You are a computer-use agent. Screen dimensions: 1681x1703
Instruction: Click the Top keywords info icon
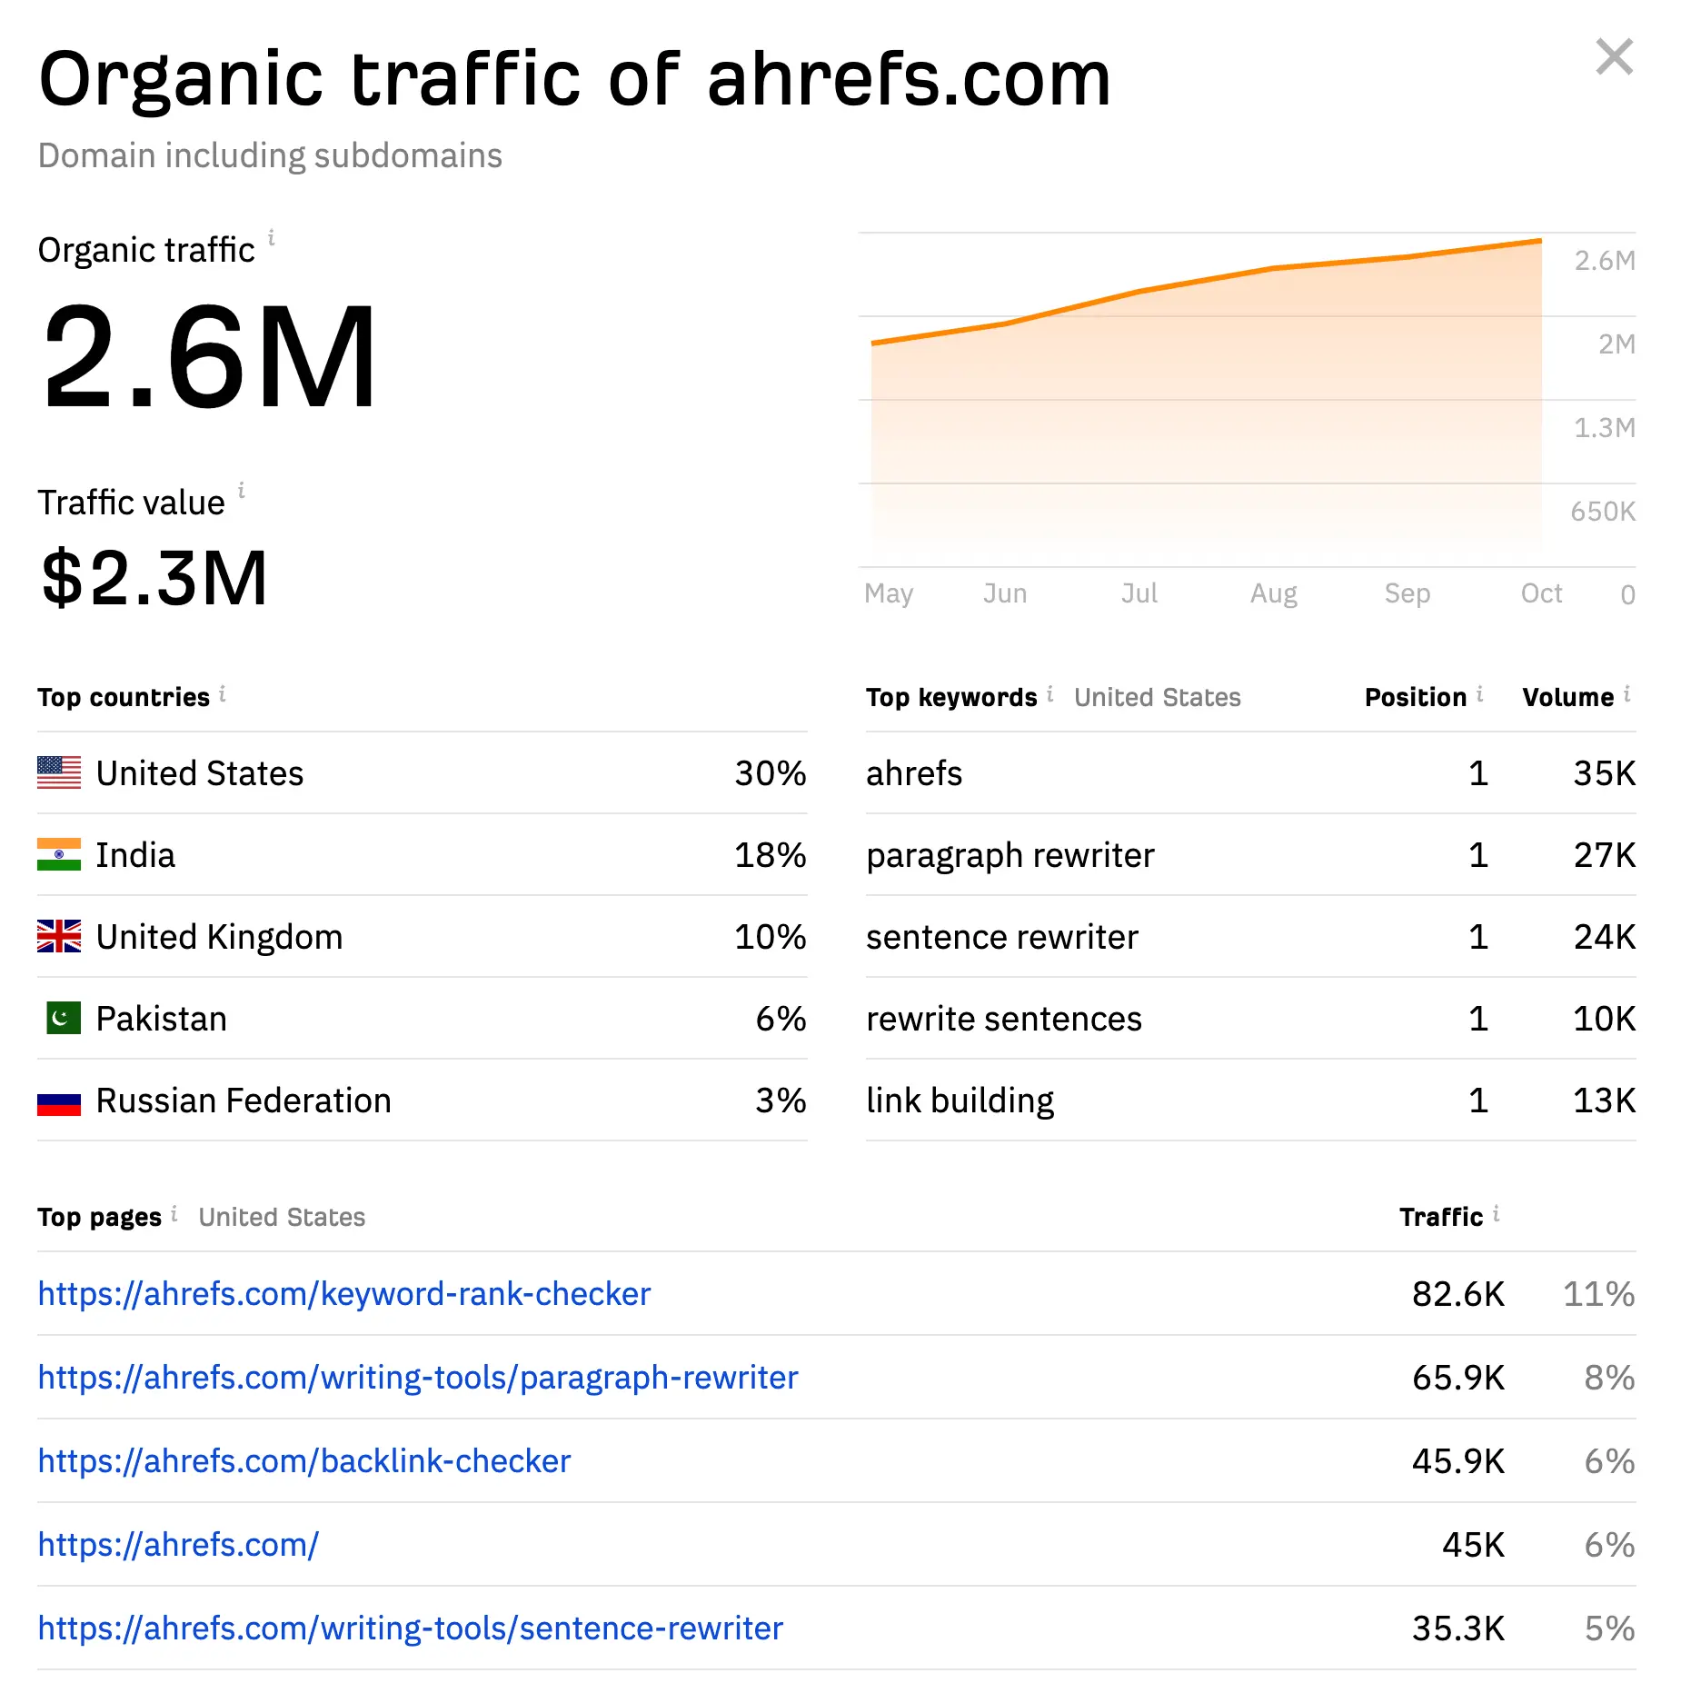[1049, 694]
